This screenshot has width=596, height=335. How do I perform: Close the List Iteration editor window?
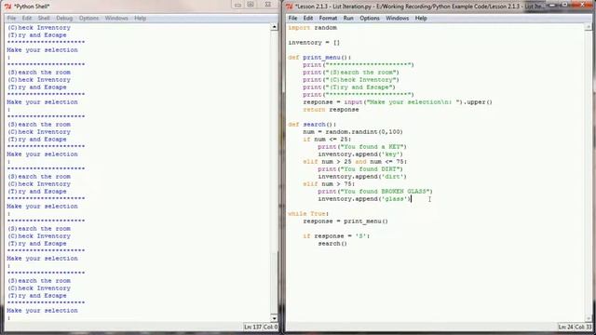click(582, 5)
